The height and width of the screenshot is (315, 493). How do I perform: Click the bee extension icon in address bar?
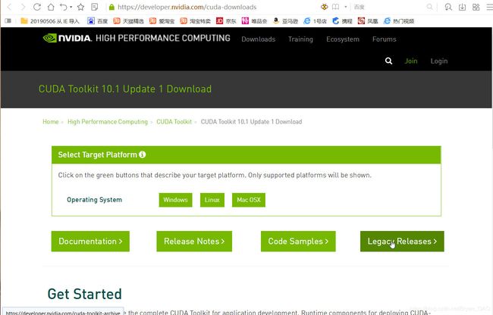pos(324,7)
